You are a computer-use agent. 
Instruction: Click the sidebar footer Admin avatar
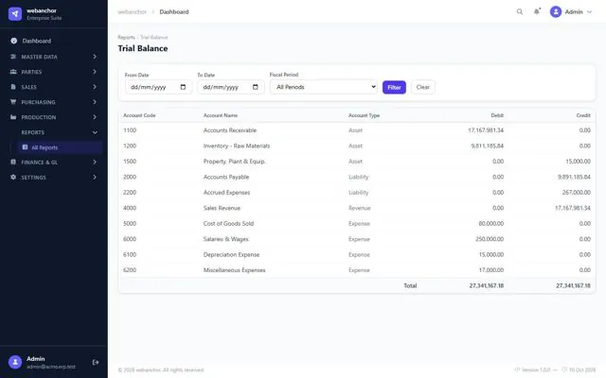(15, 362)
